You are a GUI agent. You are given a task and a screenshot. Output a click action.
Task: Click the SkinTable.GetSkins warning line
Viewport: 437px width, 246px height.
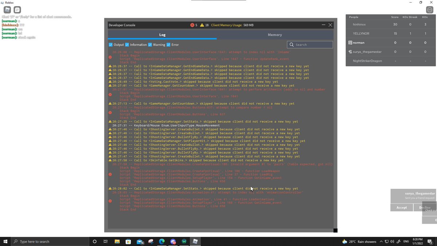click(x=196, y=160)
